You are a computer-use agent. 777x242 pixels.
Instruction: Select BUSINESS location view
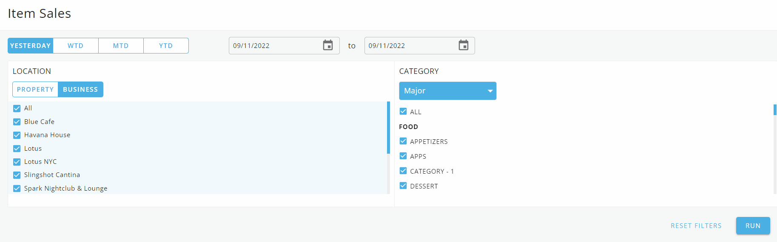pos(80,90)
